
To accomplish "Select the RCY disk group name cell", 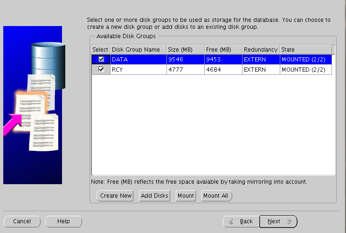I will [x=138, y=69].
